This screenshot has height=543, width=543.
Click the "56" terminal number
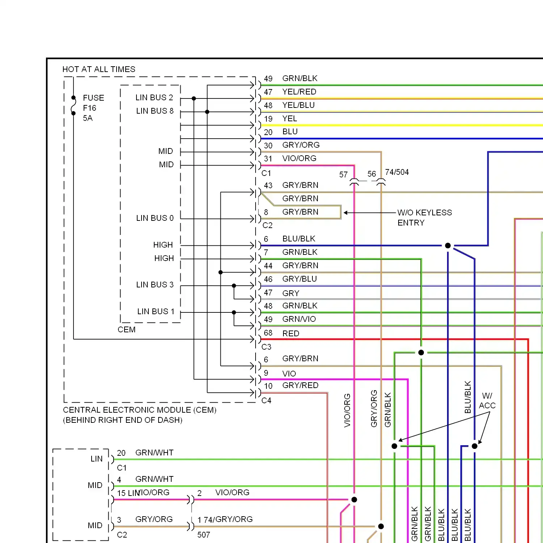pos(372,174)
